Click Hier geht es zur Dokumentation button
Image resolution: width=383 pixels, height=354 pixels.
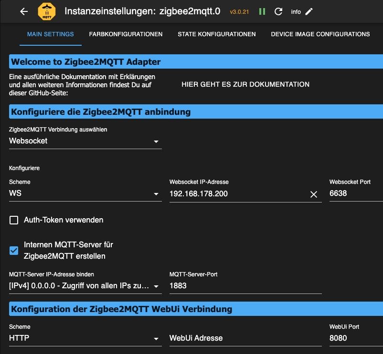[x=245, y=84]
